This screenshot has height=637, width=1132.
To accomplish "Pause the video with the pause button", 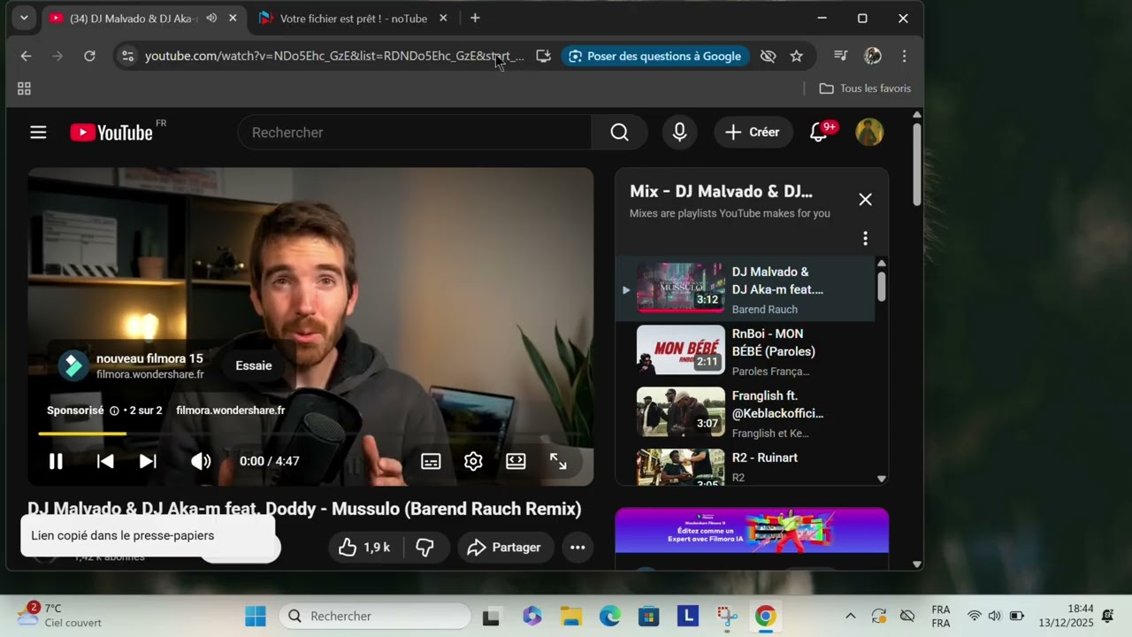I will [x=56, y=461].
